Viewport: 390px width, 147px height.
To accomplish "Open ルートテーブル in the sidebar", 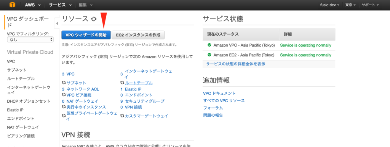I will [x=21, y=79].
